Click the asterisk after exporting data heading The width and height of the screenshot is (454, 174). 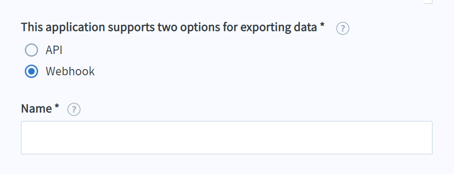pyautogui.click(x=322, y=26)
